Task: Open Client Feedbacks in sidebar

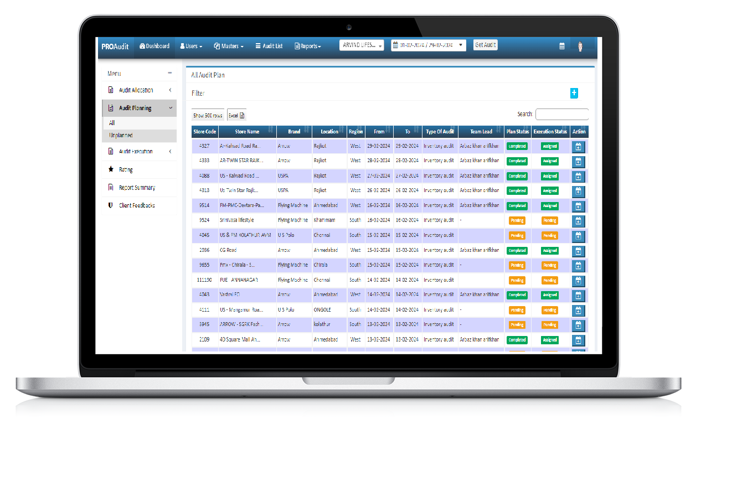Action: tap(137, 205)
